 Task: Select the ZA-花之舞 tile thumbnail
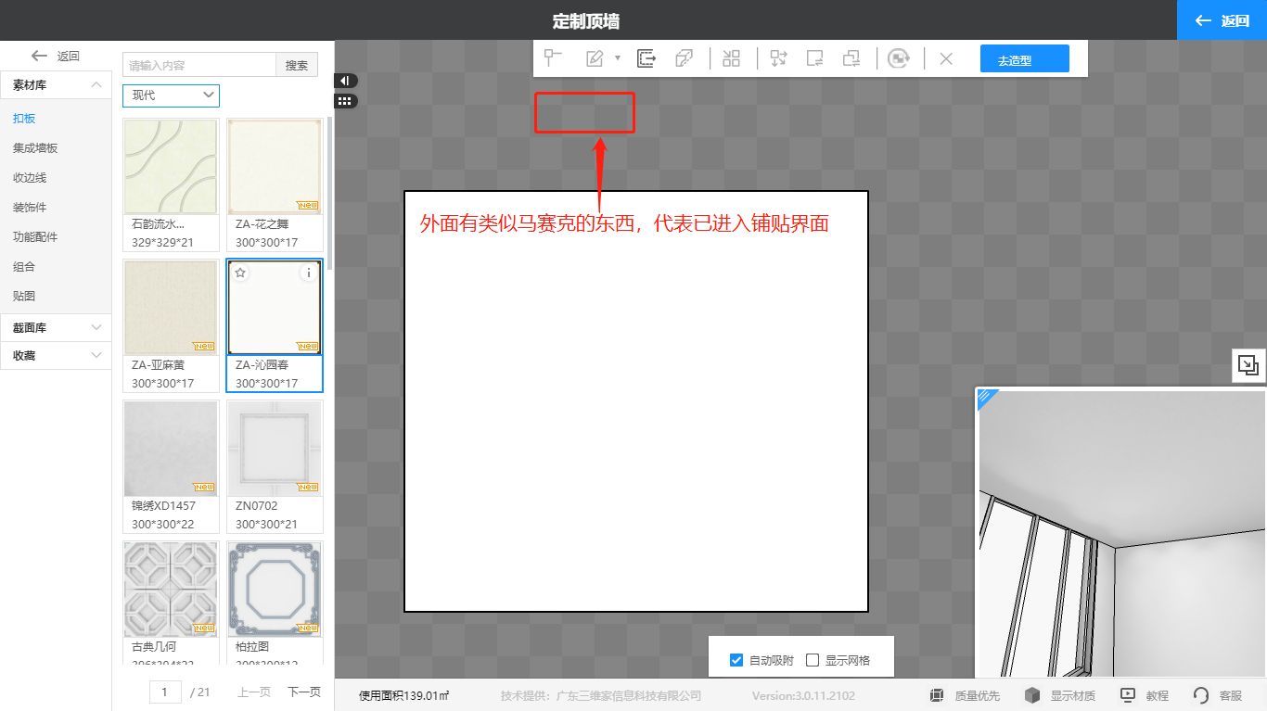[275, 167]
